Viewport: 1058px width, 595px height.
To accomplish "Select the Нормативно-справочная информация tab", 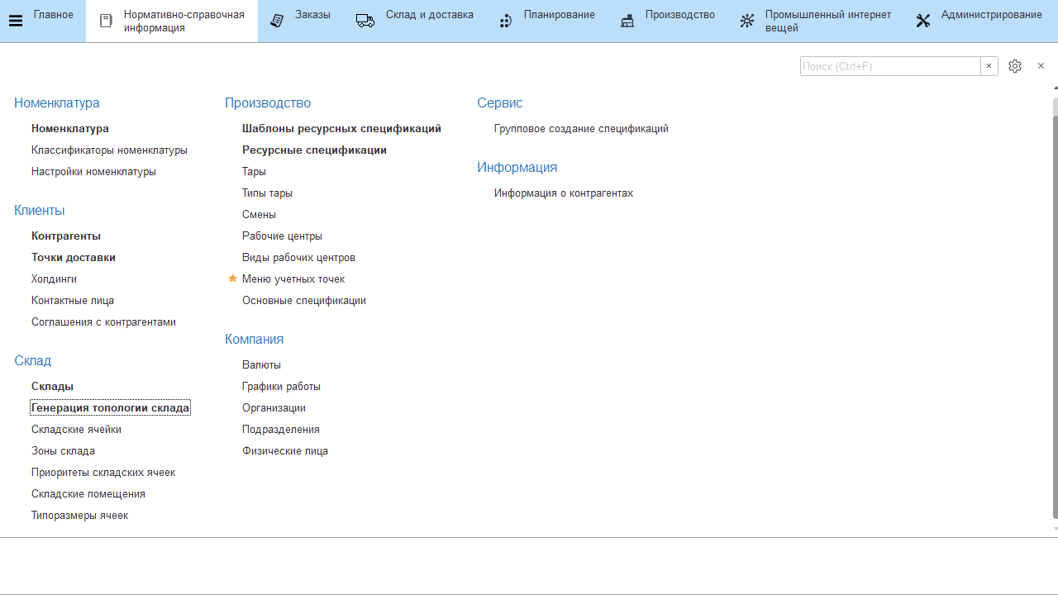I will [x=183, y=21].
